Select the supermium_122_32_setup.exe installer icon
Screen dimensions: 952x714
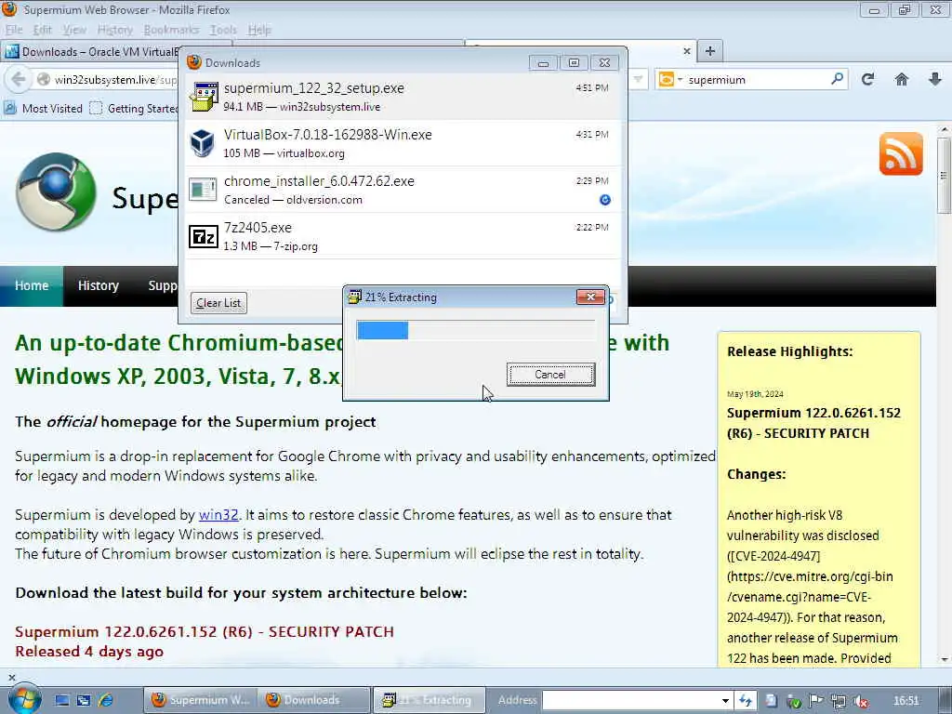[x=203, y=97]
